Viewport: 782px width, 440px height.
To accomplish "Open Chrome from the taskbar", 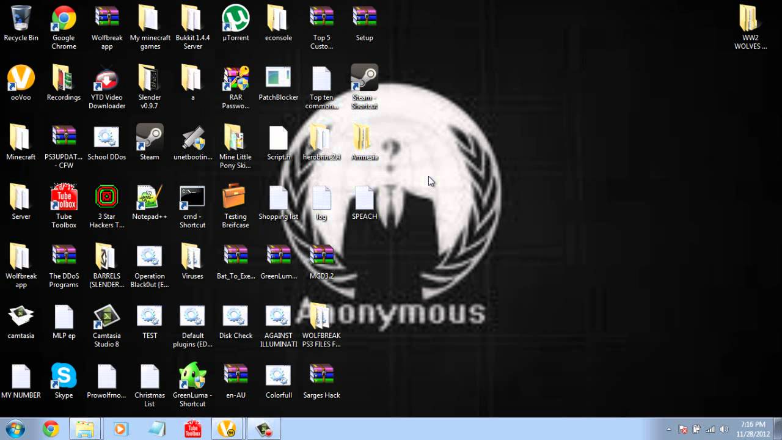I will coord(51,429).
